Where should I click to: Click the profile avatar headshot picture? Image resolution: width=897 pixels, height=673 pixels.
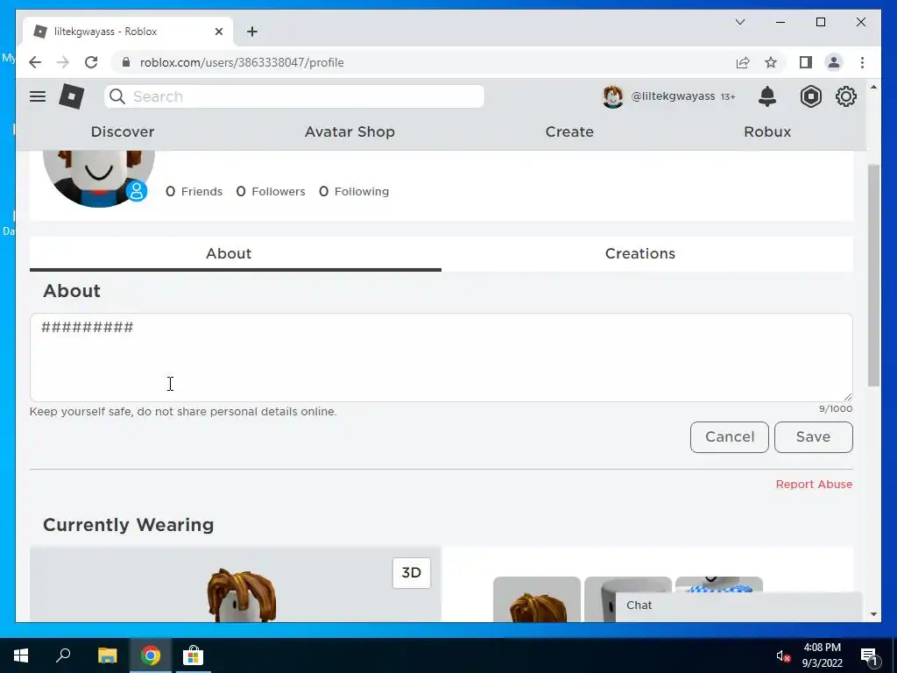98,178
